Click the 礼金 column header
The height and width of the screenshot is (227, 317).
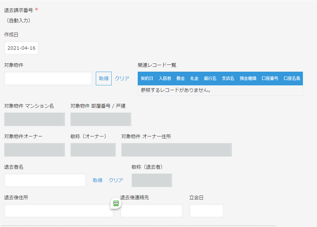coord(194,78)
